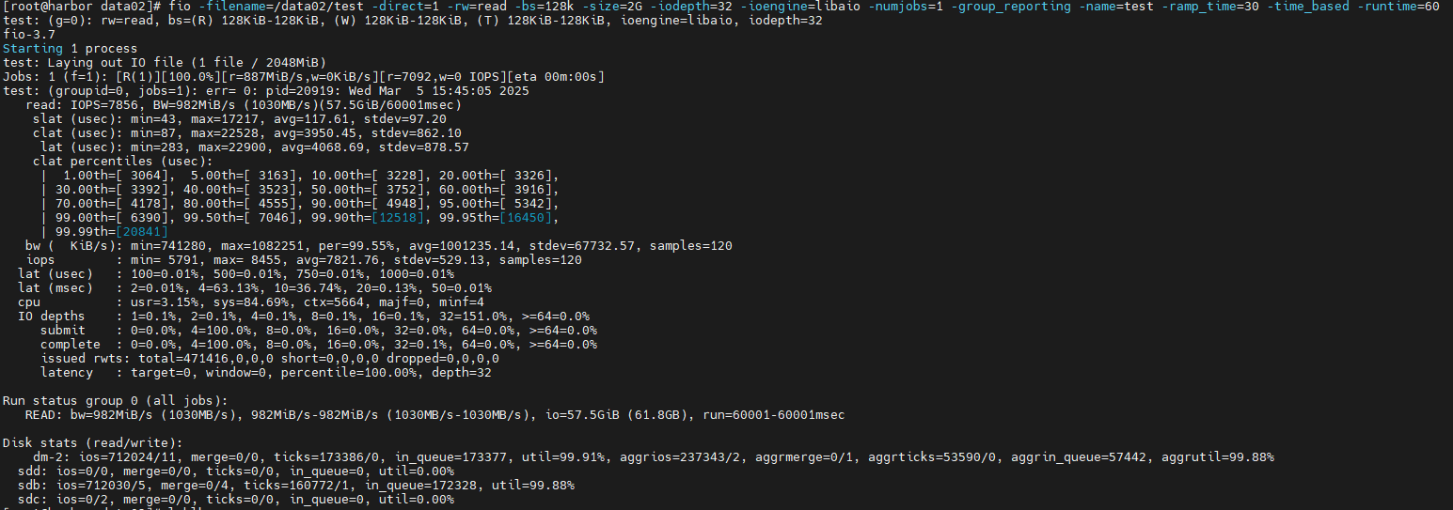1453x510 pixels.
Task: Click the 'Starting 1 process' line
Action: click(x=70, y=49)
